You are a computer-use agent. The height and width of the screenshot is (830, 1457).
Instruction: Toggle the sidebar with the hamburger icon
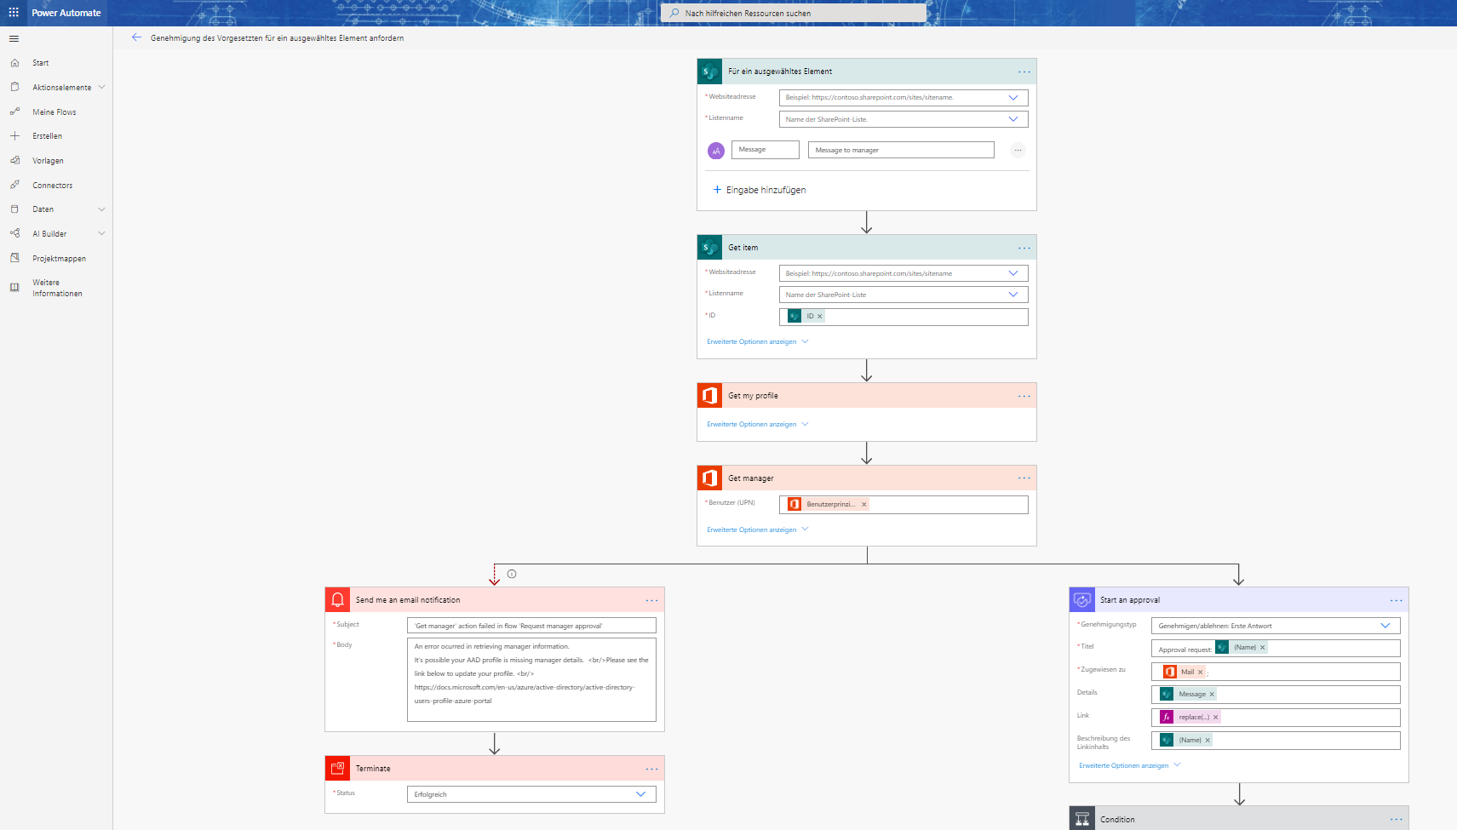click(13, 38)
